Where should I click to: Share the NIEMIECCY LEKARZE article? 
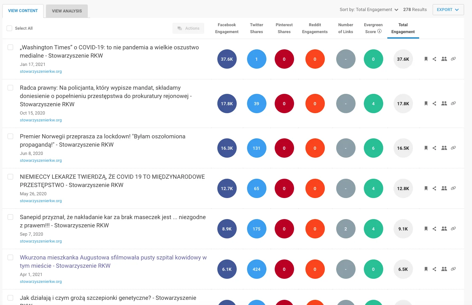coord(435,188)
